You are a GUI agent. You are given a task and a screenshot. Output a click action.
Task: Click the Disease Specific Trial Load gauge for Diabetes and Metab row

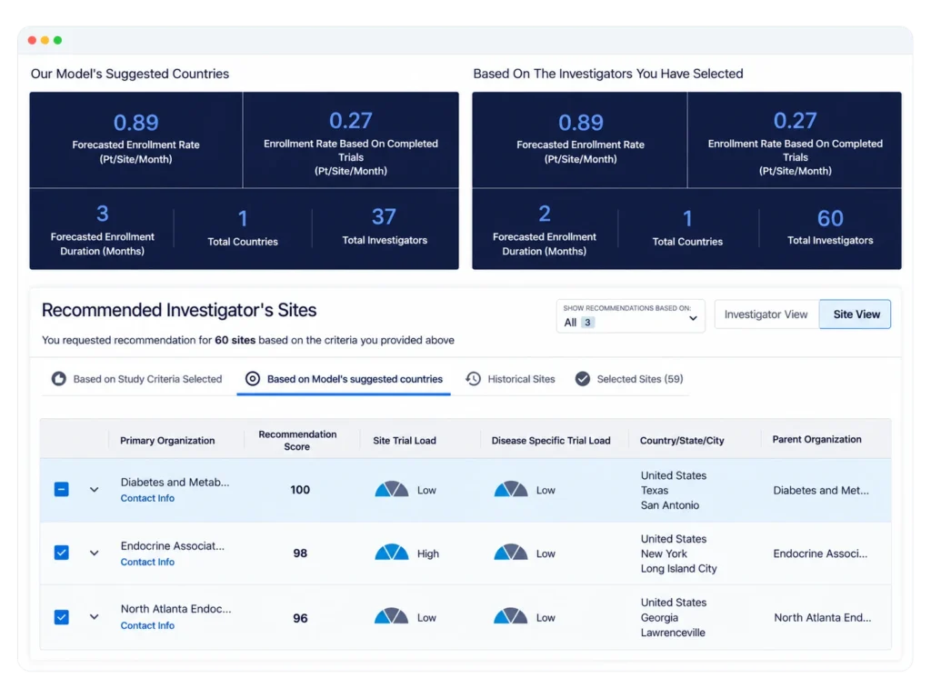point(511,490)
